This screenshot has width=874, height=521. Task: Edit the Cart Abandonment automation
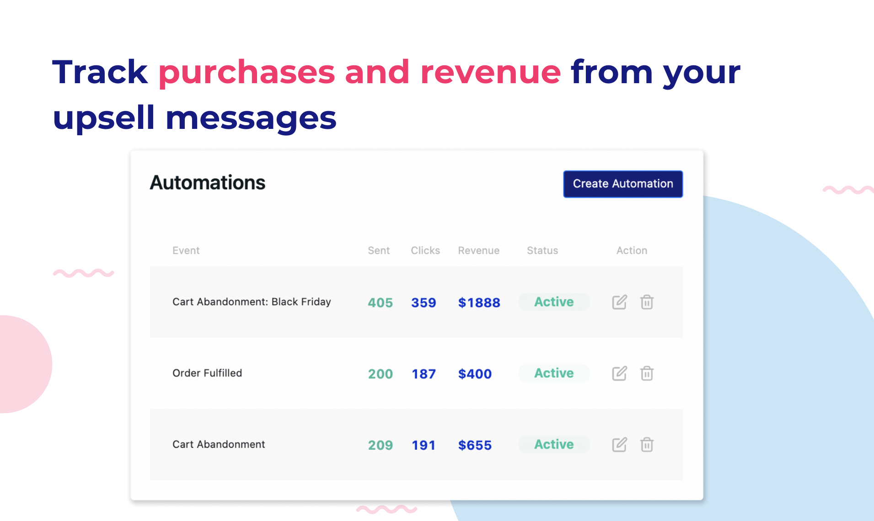pyautogui.click(x=619, y=444)
